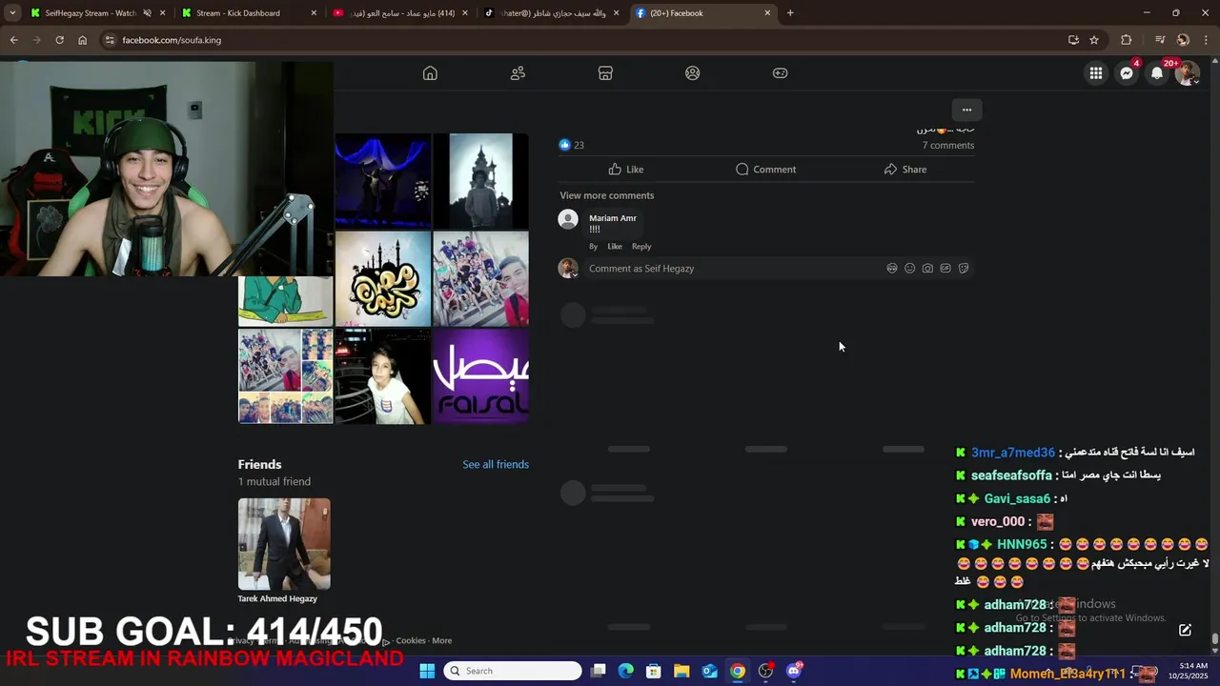Reload the page
This screenshot has height=686, width=1220.
click(x=59, y=40)
